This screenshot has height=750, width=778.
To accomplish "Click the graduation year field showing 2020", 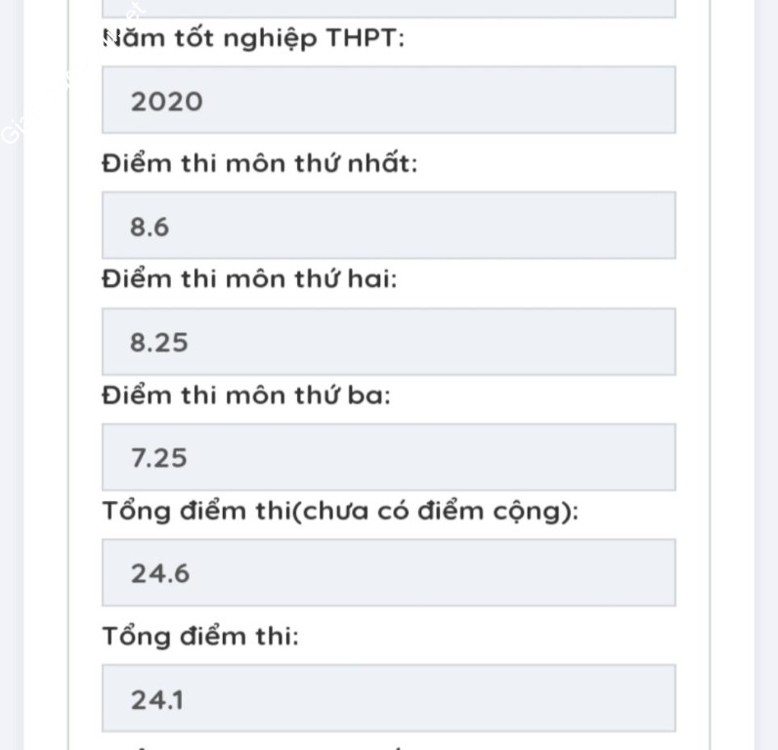I will point(388,101).
